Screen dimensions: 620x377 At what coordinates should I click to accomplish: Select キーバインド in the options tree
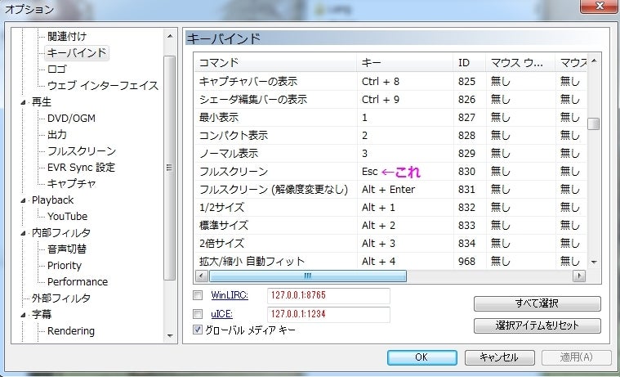[x=77, y=52]
